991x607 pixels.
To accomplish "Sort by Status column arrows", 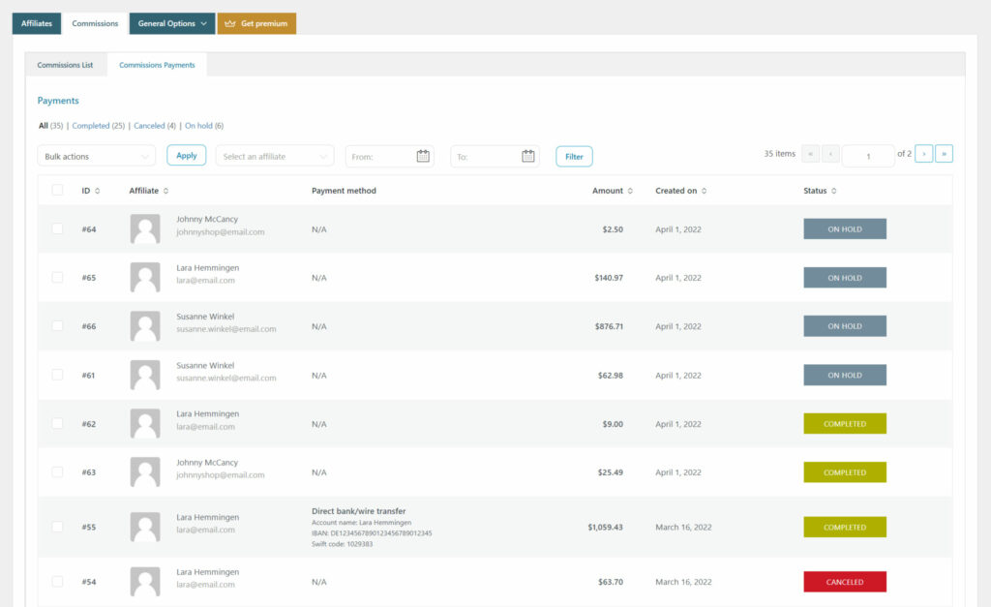I will click(834, 191).
